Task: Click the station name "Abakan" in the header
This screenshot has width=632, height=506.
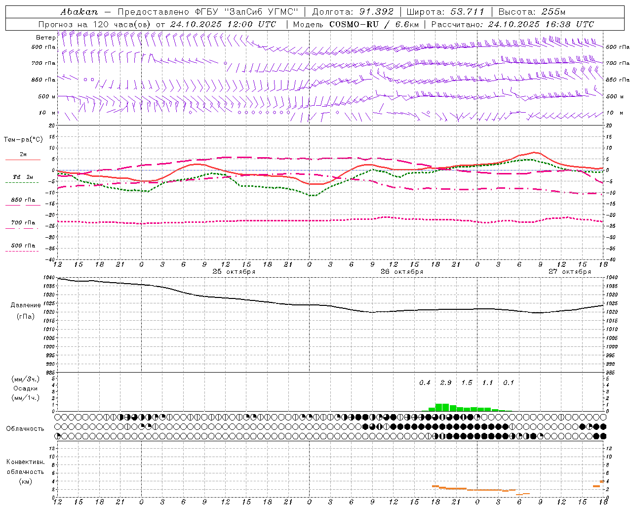Action: [x=79, y=12]
